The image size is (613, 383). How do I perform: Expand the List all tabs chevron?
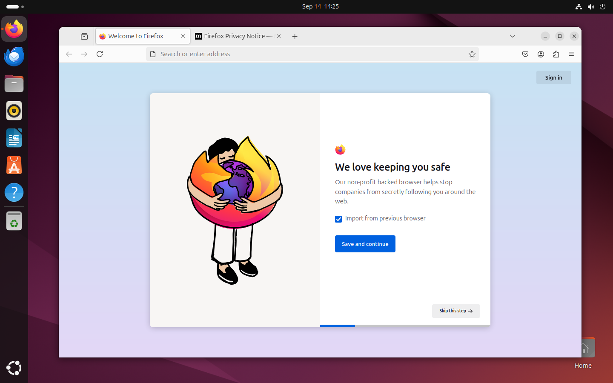(513, 36)
